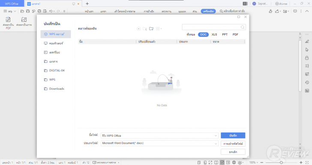Open the hamburger menu dropdown

10,11
